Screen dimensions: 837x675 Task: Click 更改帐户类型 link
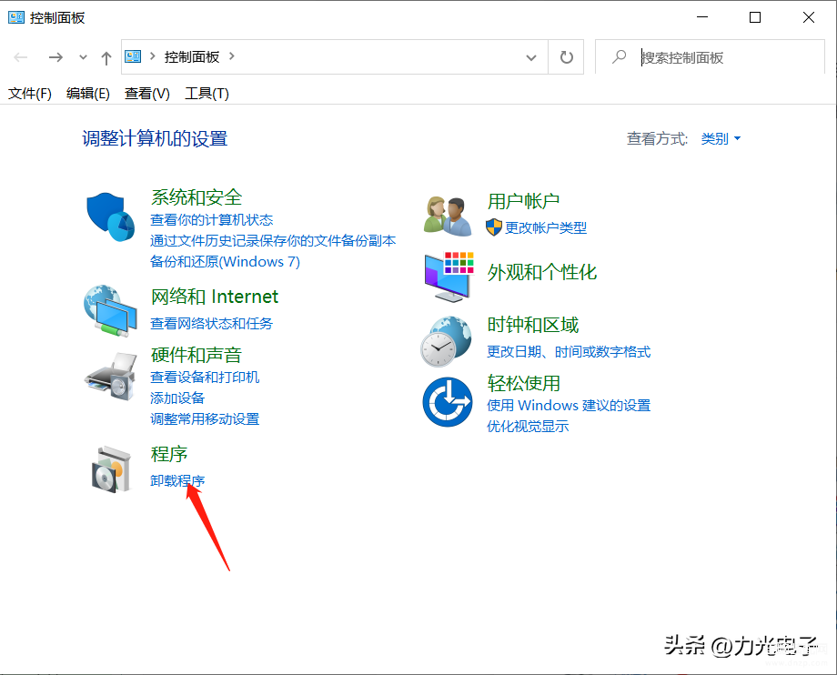pos(546,227)
